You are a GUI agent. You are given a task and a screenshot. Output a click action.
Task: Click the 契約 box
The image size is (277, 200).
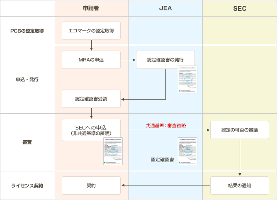(91, 185)
